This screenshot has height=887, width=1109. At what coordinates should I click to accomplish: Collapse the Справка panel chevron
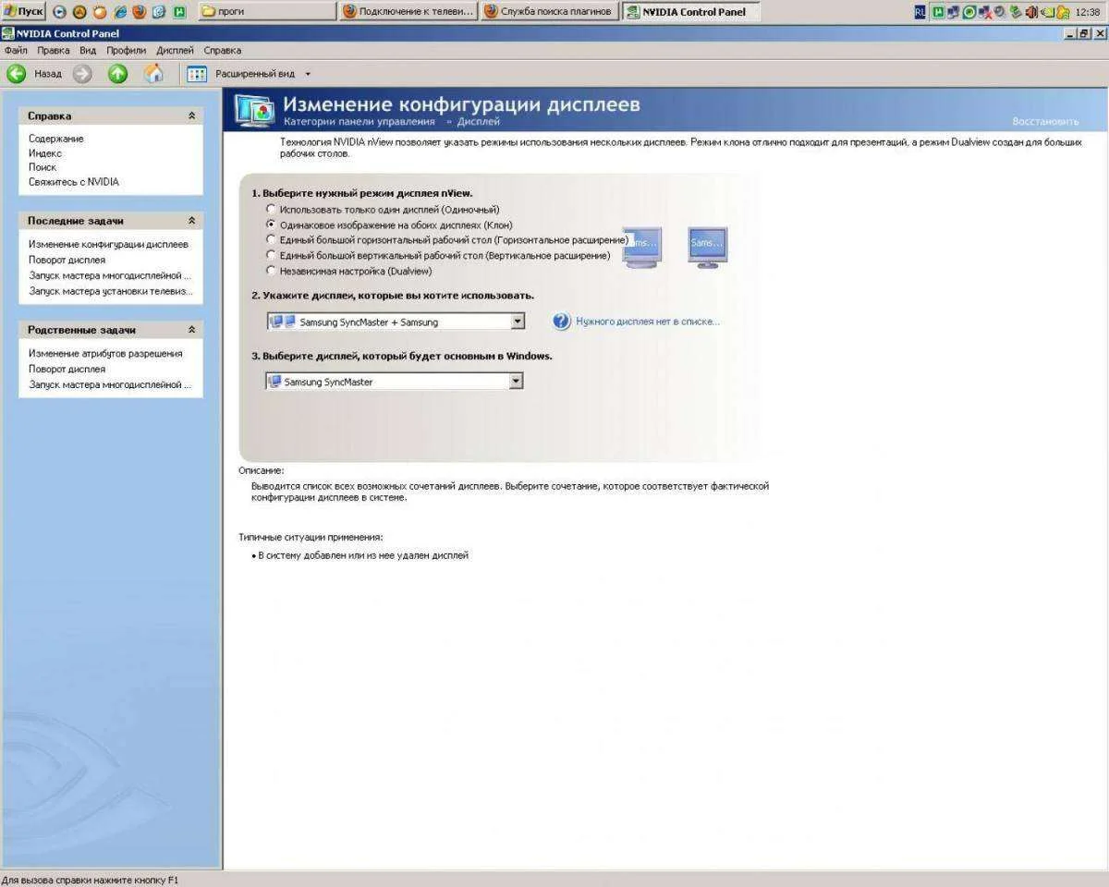click(191, 115)
